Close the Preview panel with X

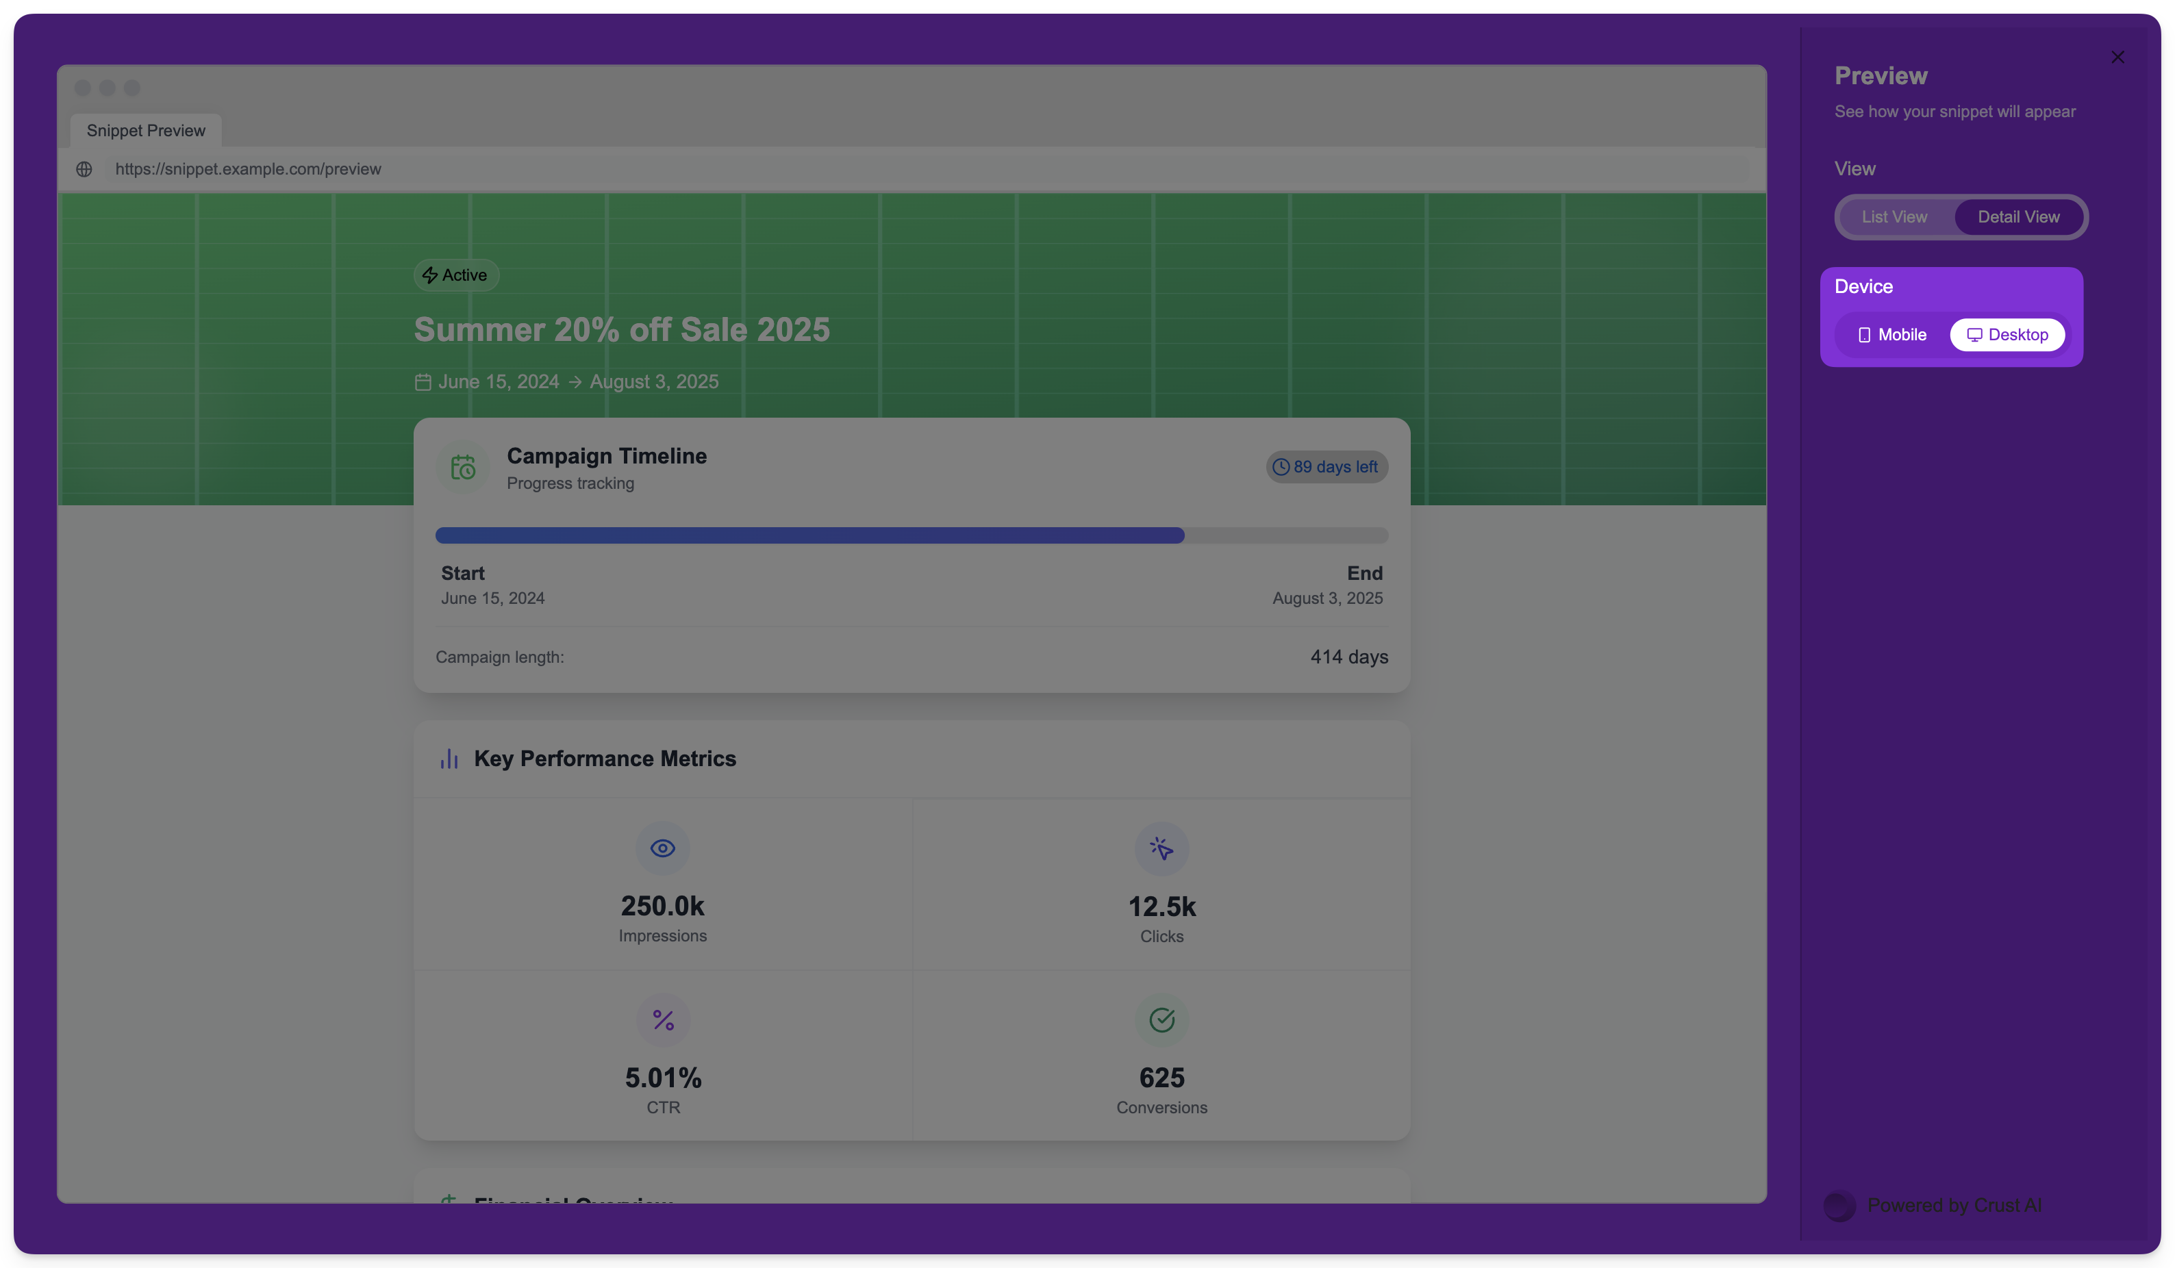(2117, 57)
